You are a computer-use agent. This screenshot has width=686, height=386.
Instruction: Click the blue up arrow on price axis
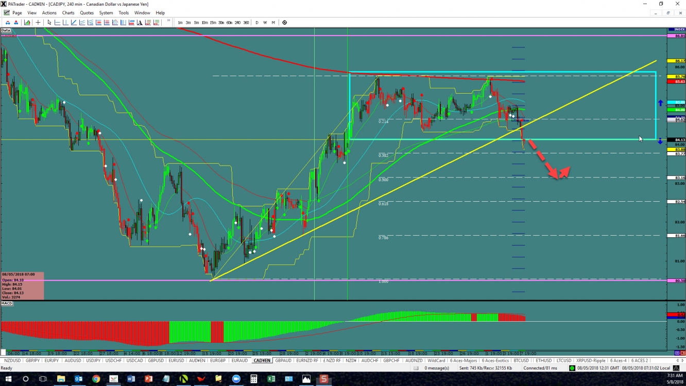pyautogui.click(x=660, y=103)
